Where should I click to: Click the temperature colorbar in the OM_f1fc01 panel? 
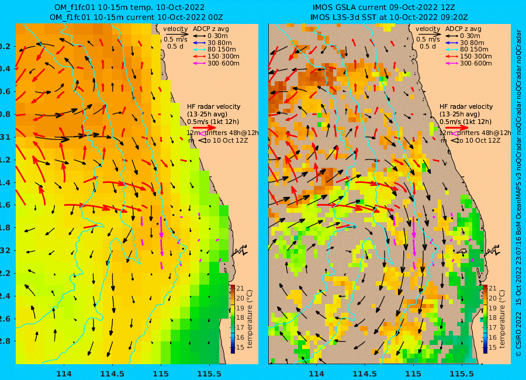tap(233, 319)
